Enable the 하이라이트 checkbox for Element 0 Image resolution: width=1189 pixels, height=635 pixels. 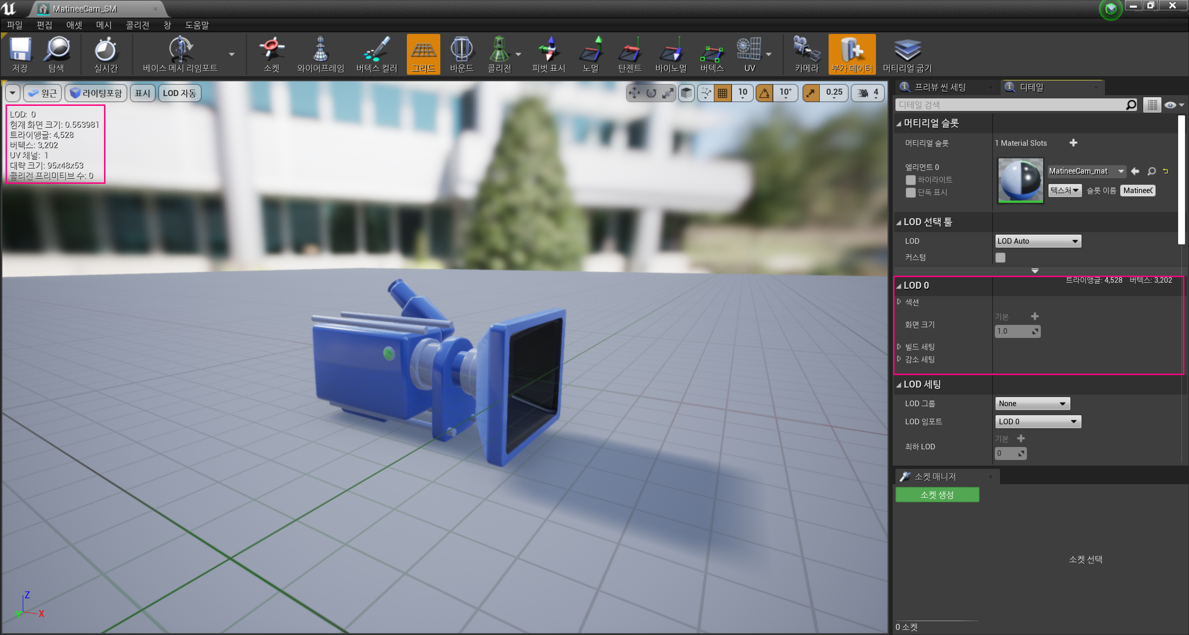tap(910, 180)
